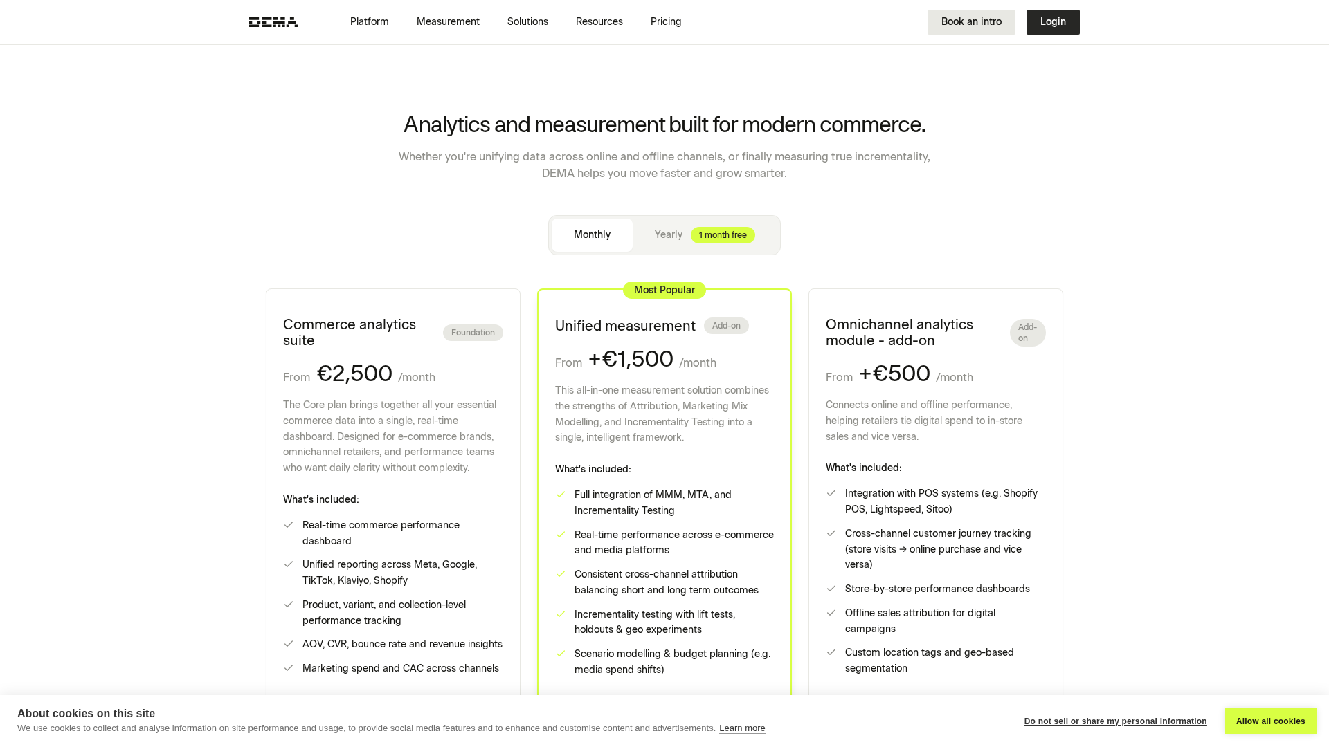Click checkmark beside Marketing spend and CAC
Image resolution: width=1329 pixels, height=747 pixels.
tap(289, 668)
